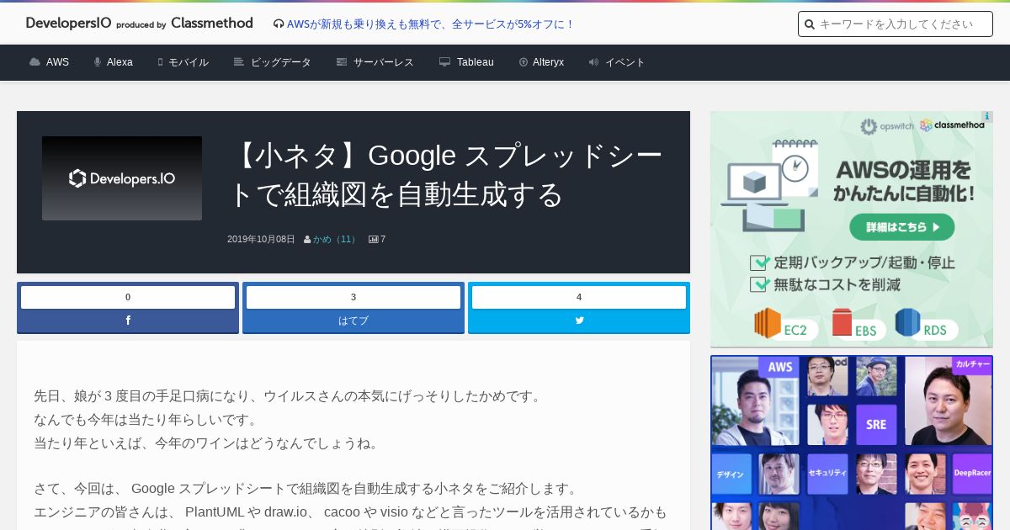Click the ad info icon on the banner
The image size is (1010, 530).
[986, 117]
